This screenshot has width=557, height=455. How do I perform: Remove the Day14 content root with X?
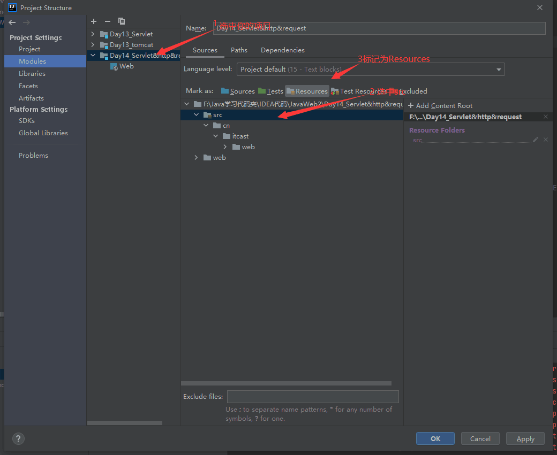tap(546, 117)
